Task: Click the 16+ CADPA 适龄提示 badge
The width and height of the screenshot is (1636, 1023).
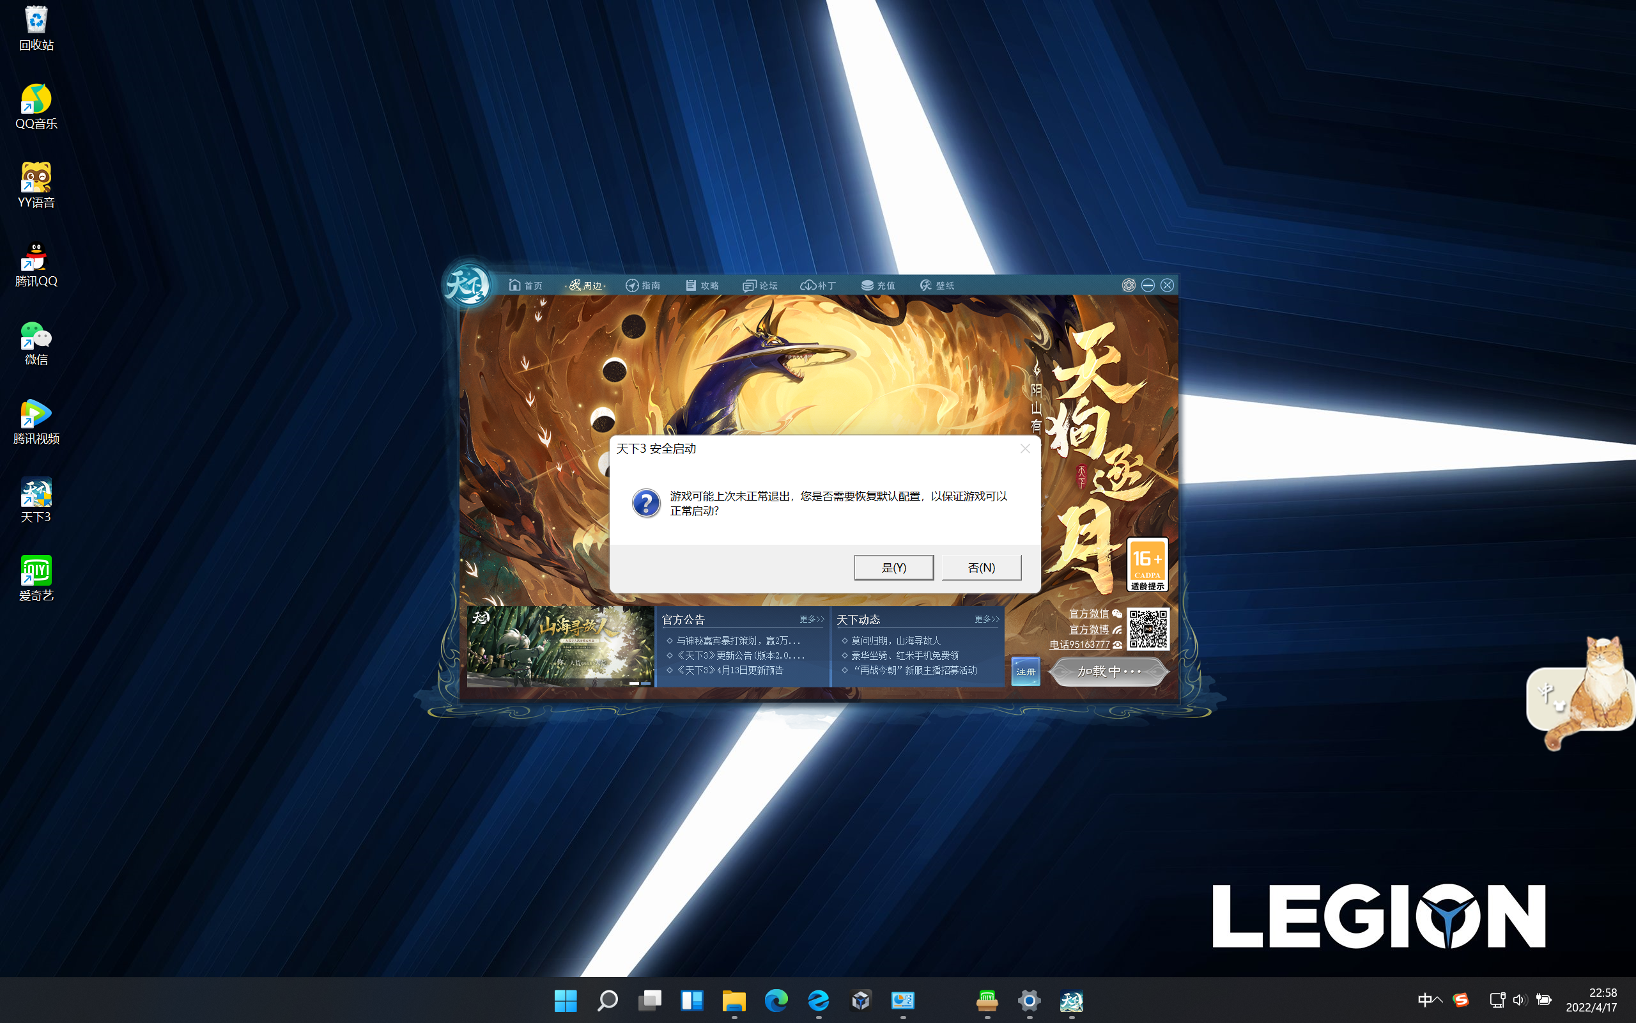Action: [1147, 565]
